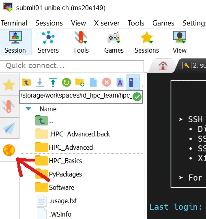Open the Sessions menu
Screen dimensions: 206x219
tap(49, 23)
